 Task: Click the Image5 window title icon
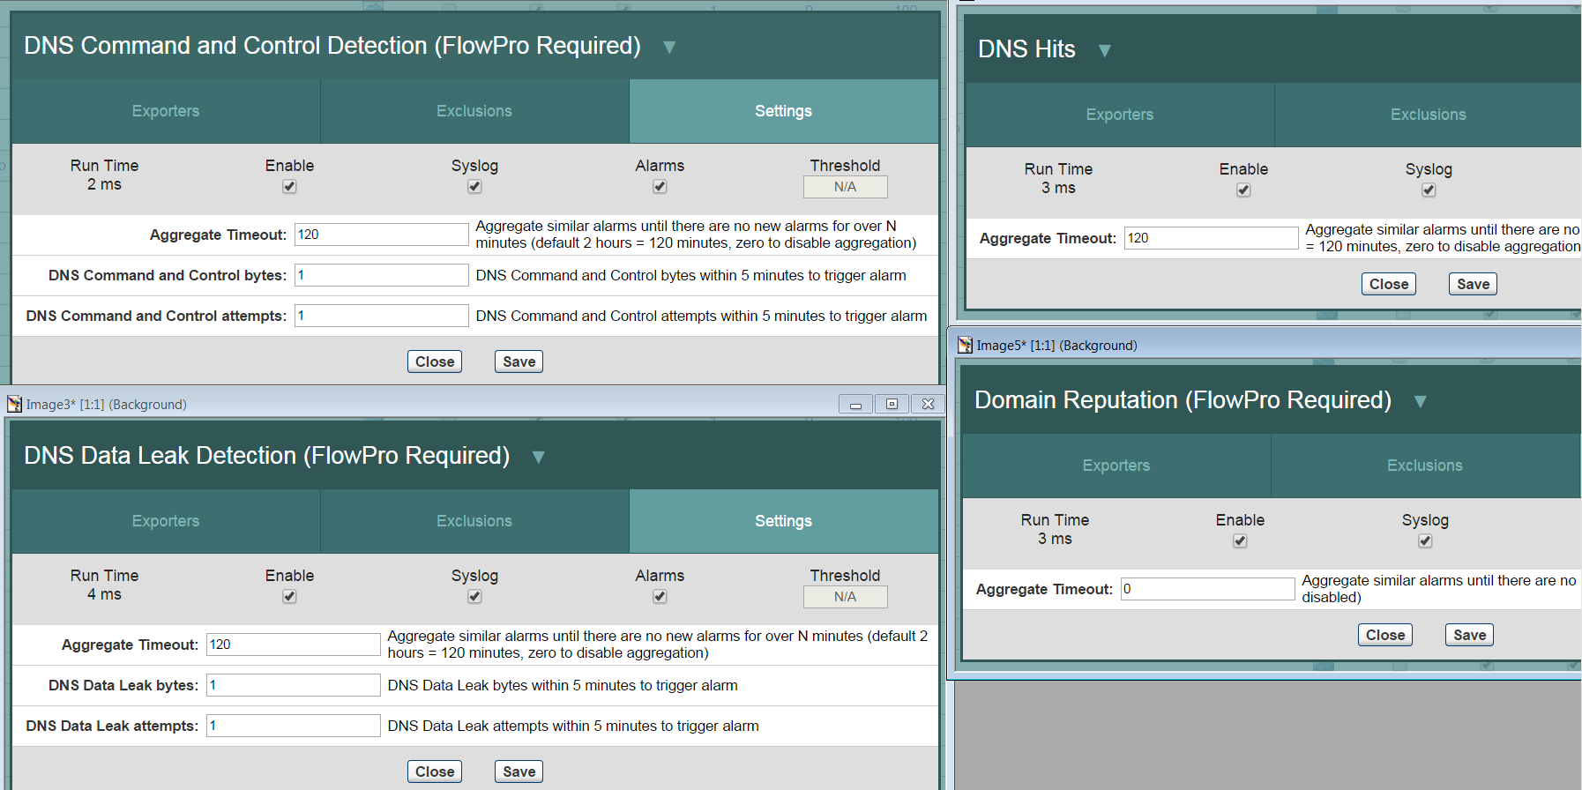965,345
